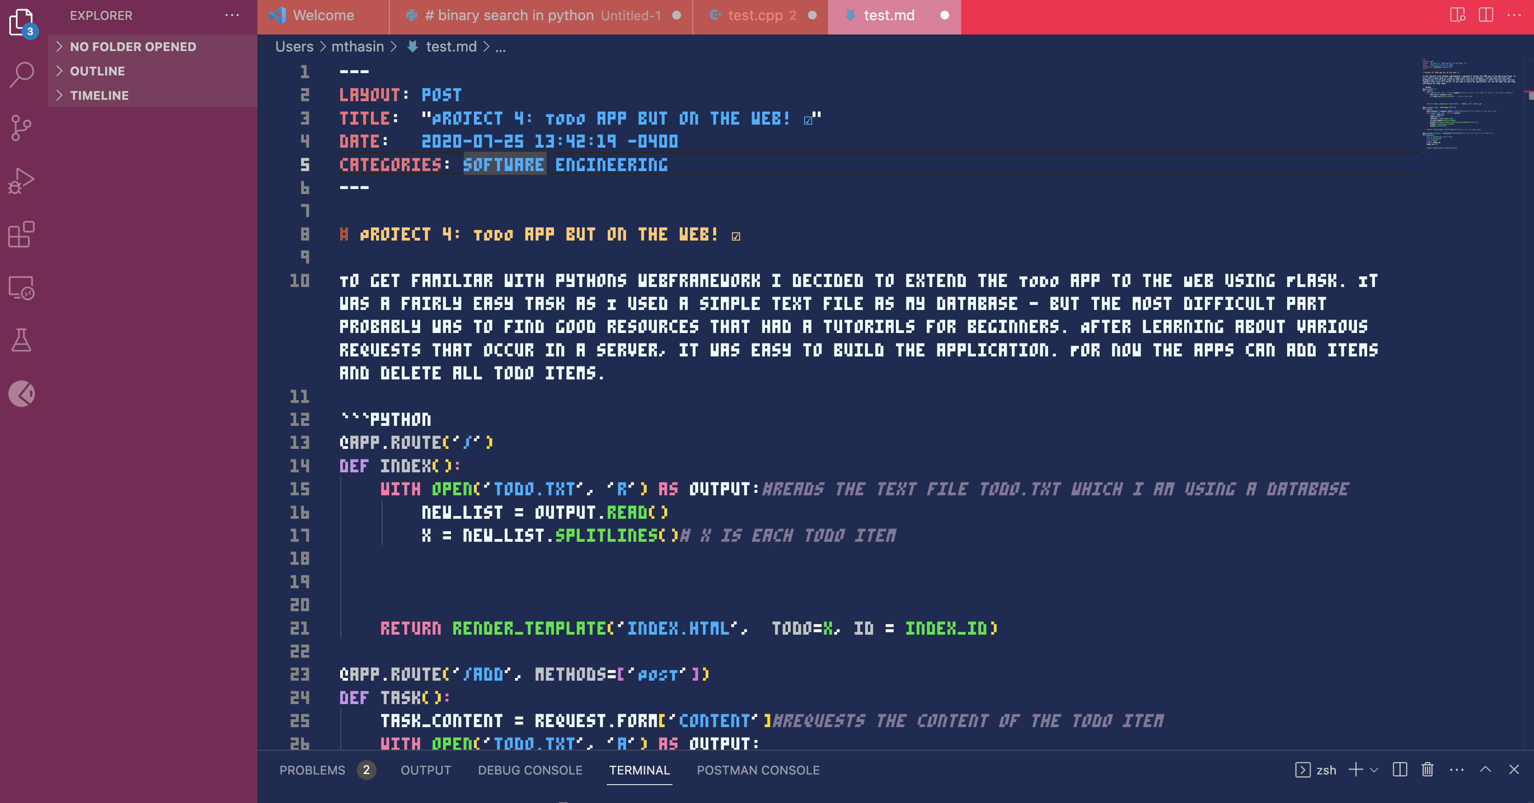The height and width of the screenshot is (803, 1534).
Task: Open breadcrumb dropdown after Users
Action: click(x=322, y=46)
